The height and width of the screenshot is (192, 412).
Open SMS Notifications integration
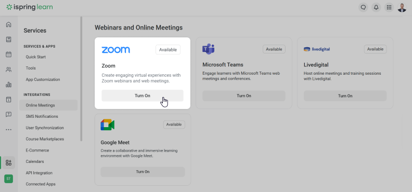pyautogui.click(x=42, y=116)
